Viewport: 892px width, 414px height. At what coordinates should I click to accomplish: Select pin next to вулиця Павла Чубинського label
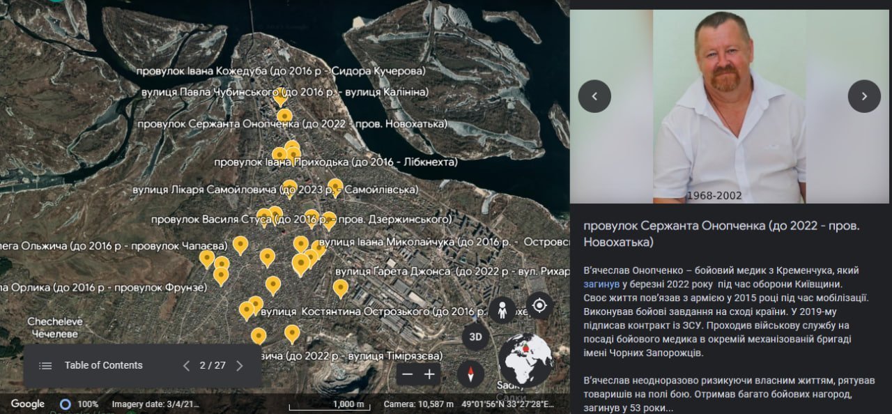coord(280,95)
